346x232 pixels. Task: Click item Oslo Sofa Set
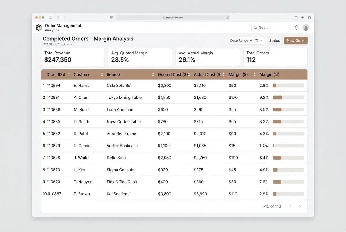[119, 85]
